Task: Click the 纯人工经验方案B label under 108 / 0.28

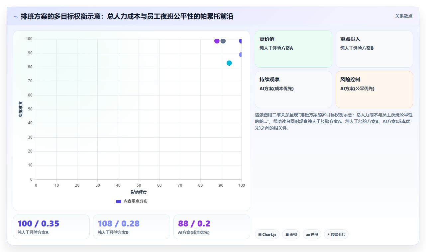Action: 113,232
